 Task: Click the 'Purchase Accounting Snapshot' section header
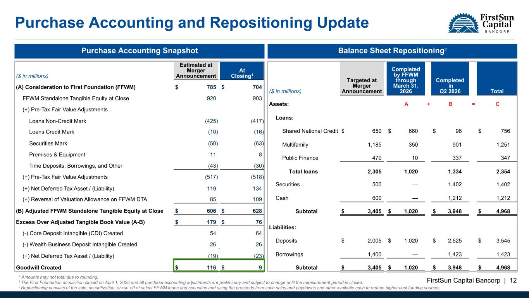tap(139, 50)
